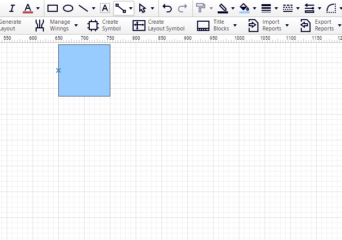Expand the line weight dropdown arrow
This screenshot has width=342, height=240.
[x=276, y=8]
